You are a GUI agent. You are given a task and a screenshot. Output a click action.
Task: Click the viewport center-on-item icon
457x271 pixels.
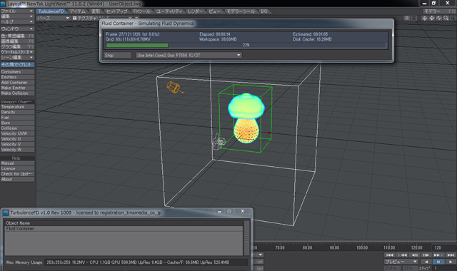click(425, 18)
